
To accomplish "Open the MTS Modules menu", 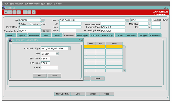I will click(17, 4).
